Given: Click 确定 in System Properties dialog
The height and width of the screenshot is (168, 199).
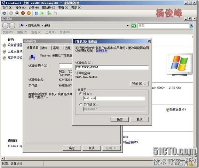Looking at the screenshot, I should click(72, 148).
